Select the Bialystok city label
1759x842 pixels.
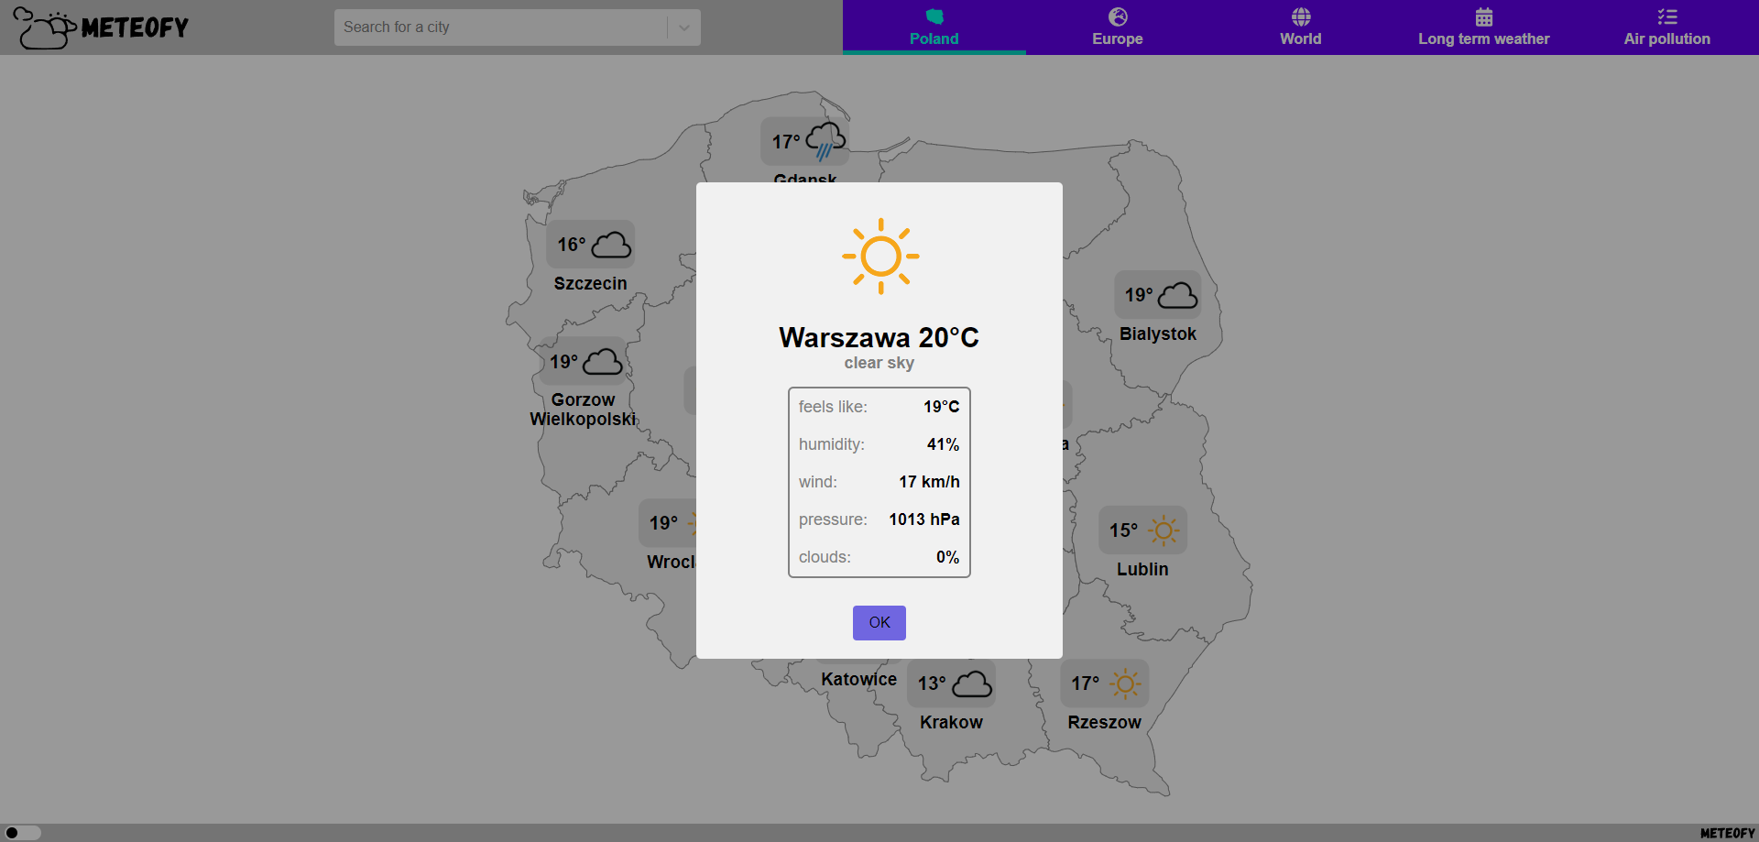1157,334
